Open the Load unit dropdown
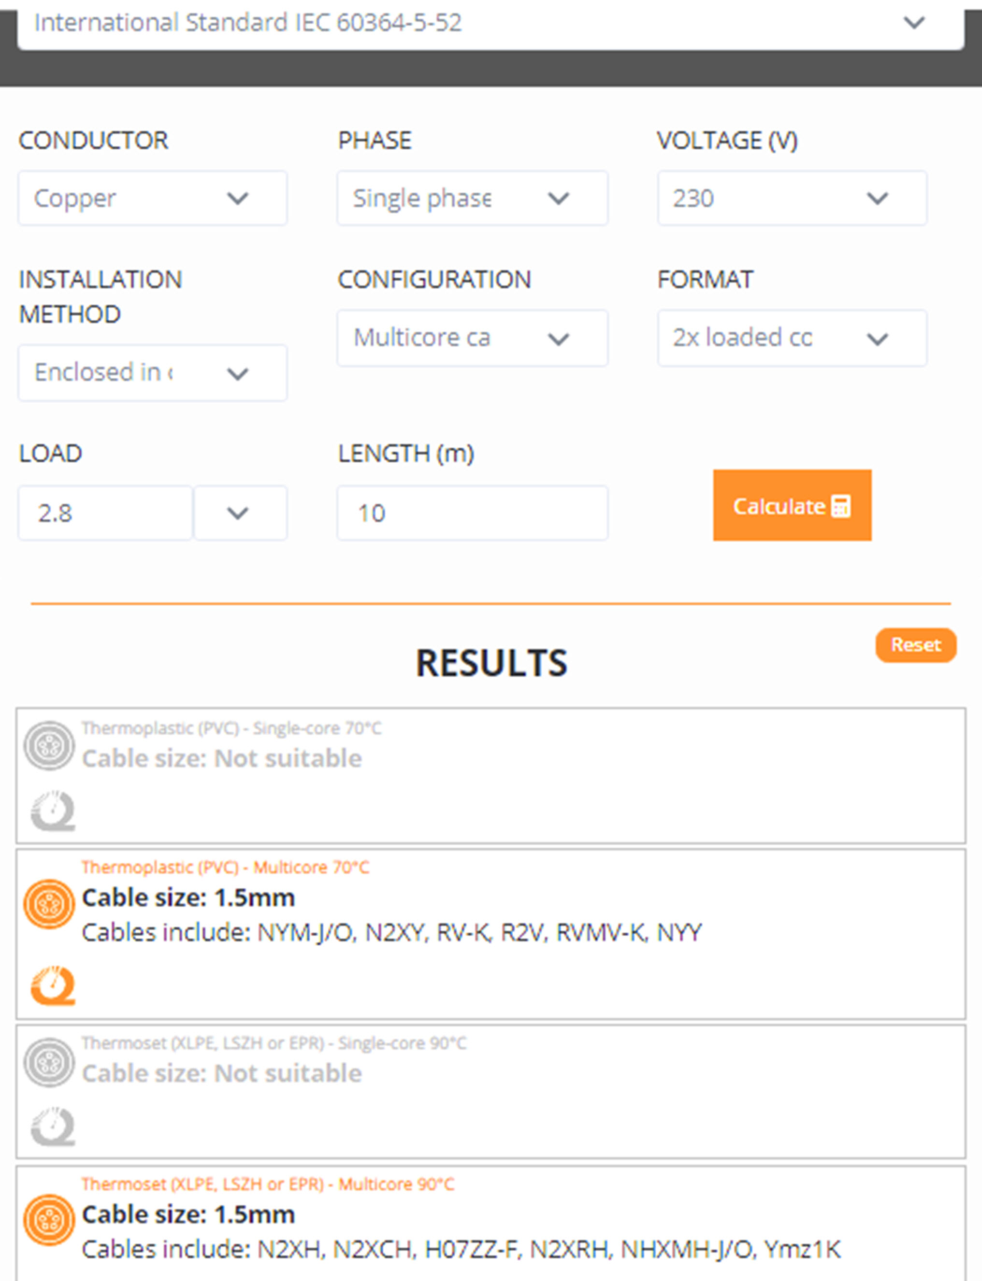Image resolution: width=982 pixels, height=1281 pixels. click(240, 513)
